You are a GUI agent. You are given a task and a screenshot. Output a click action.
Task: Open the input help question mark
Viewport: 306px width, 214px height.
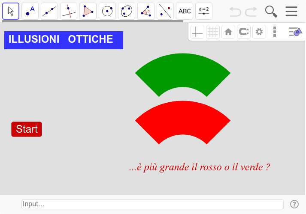294,204
